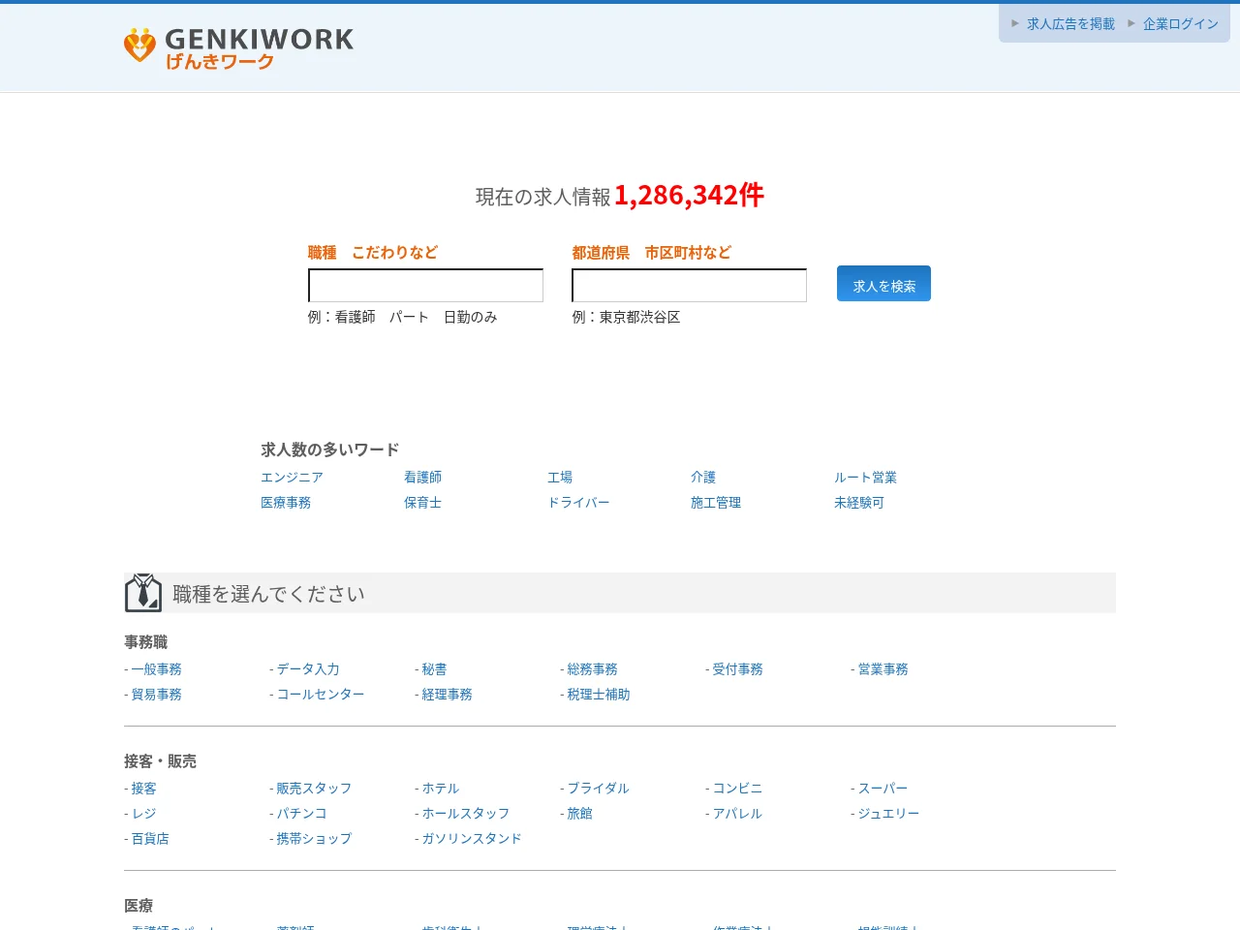This screenshot has width=1240, height=930.
Task: Click the 例：東京都渋谷区 hint text
Action: tap(626, 317)
